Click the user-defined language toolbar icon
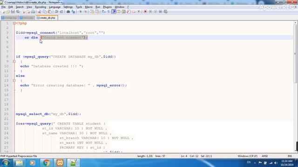Screen dimensions: 298x167 (x=119, y=12)
